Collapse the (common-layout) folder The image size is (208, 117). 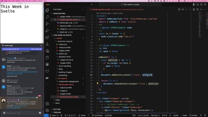click(x=65, y=41)
